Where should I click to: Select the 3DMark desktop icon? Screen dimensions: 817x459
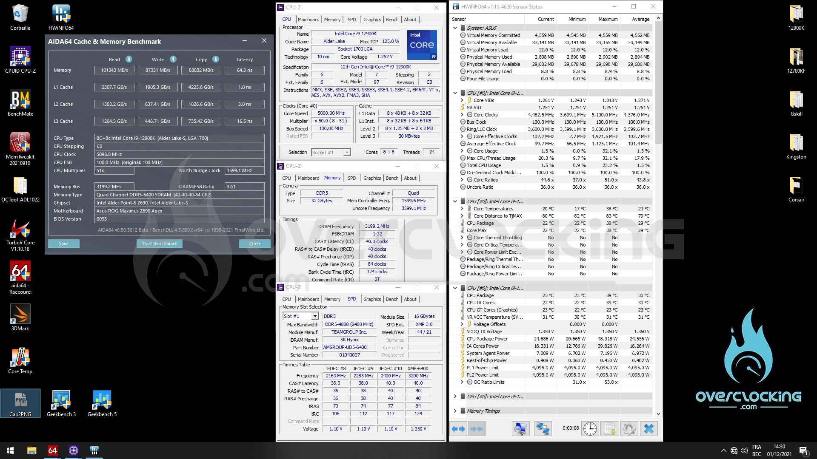(20, 318)
